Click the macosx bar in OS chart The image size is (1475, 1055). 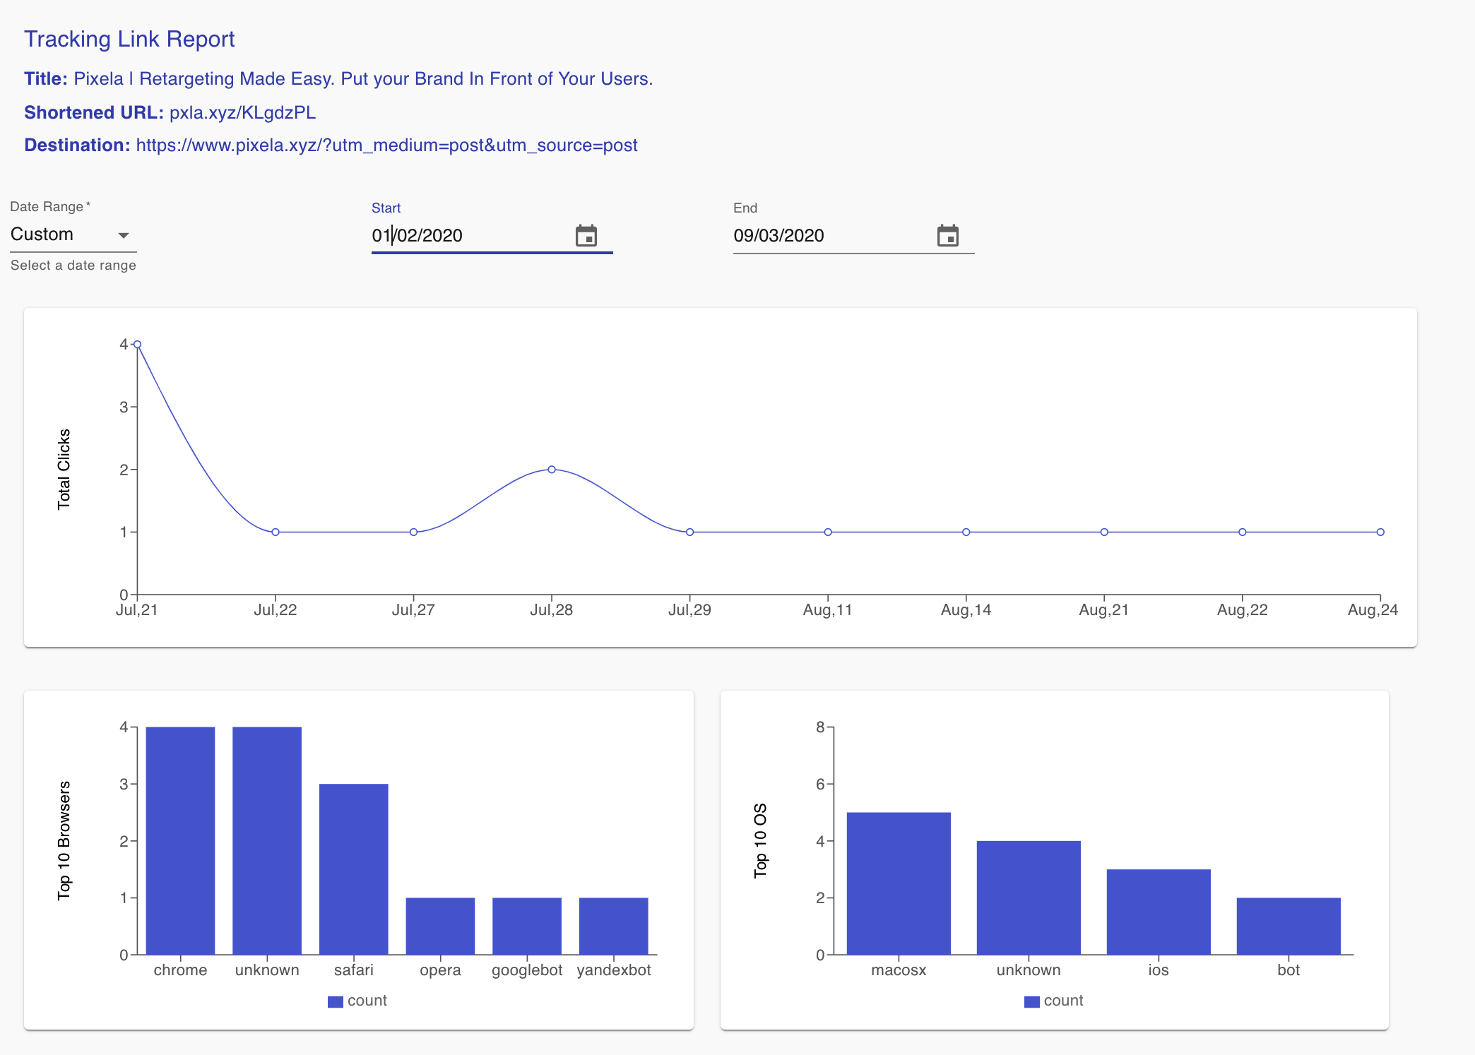899,883
